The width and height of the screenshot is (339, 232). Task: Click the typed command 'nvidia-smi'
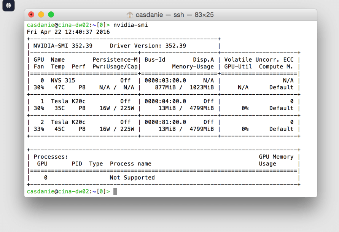tap(131, 25)
